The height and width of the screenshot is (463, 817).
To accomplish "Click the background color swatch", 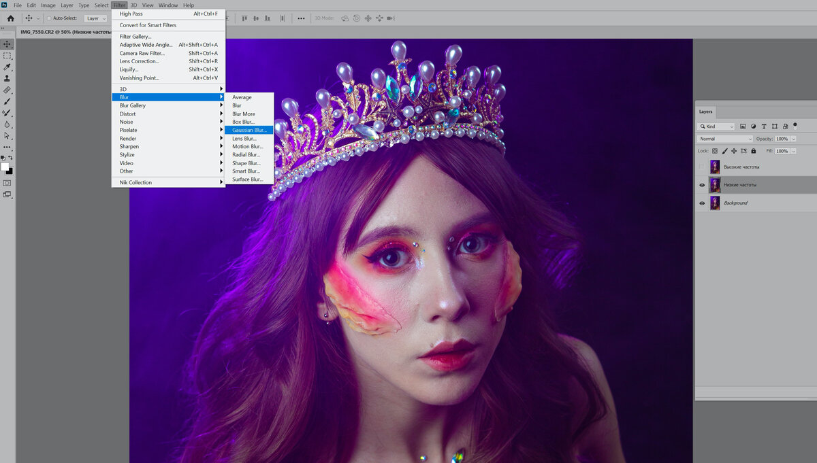I will (10, 171).
